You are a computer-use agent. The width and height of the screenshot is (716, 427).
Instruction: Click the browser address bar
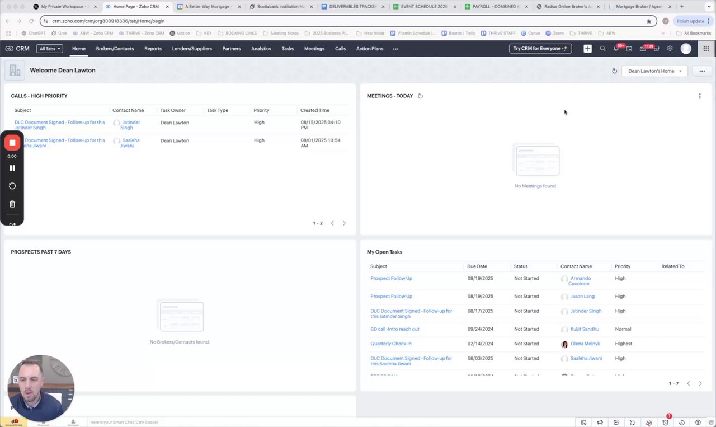(x=347, y=21)
